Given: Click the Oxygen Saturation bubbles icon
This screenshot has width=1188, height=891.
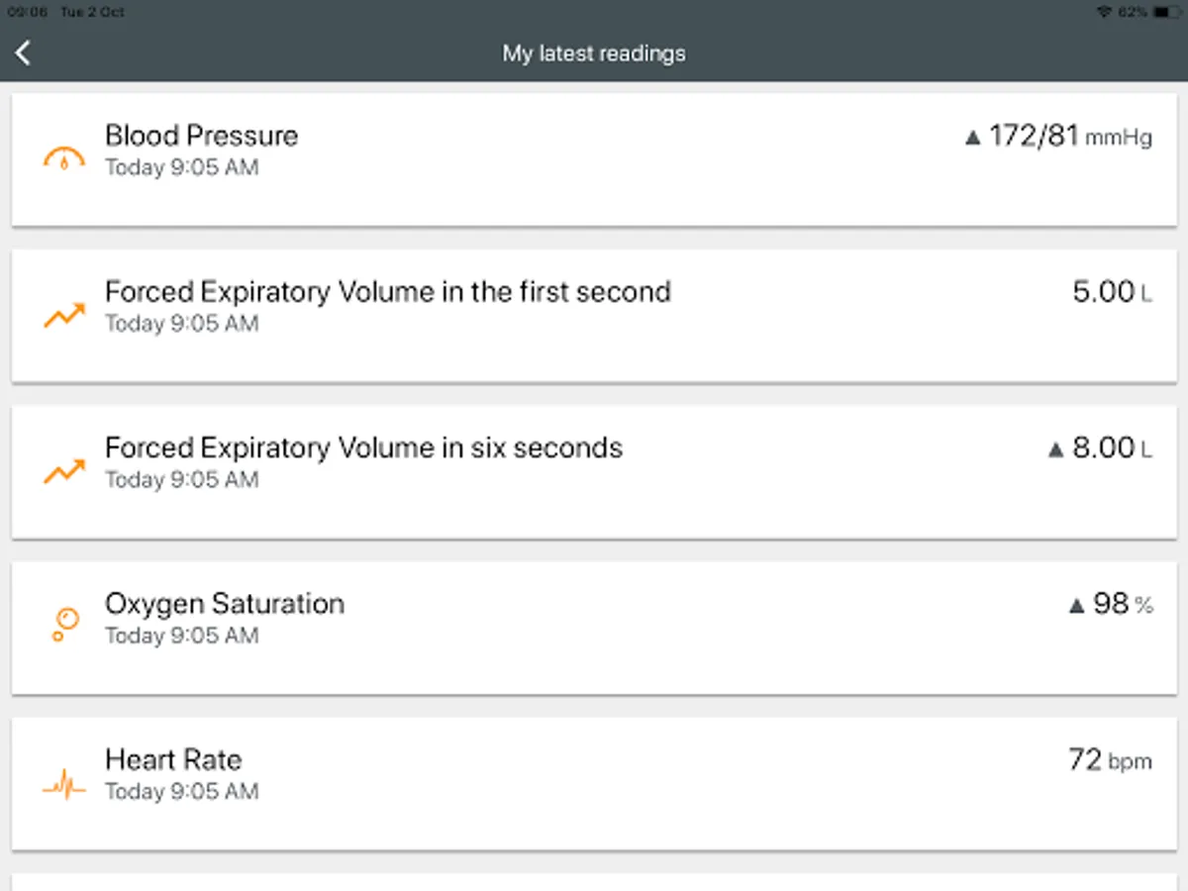Looking at the screenshot, I should tap(64, 625).
